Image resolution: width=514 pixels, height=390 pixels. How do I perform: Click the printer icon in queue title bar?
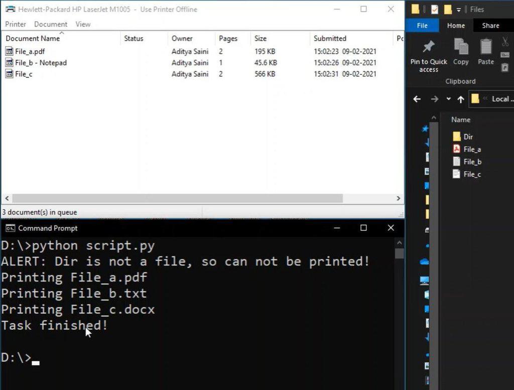click(10, 9)
